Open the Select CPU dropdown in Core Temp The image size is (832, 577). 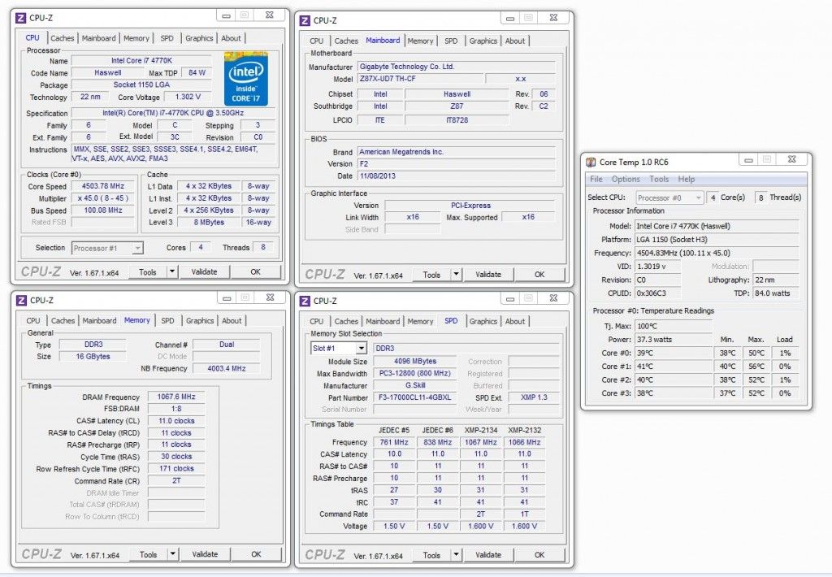[698, 197]
